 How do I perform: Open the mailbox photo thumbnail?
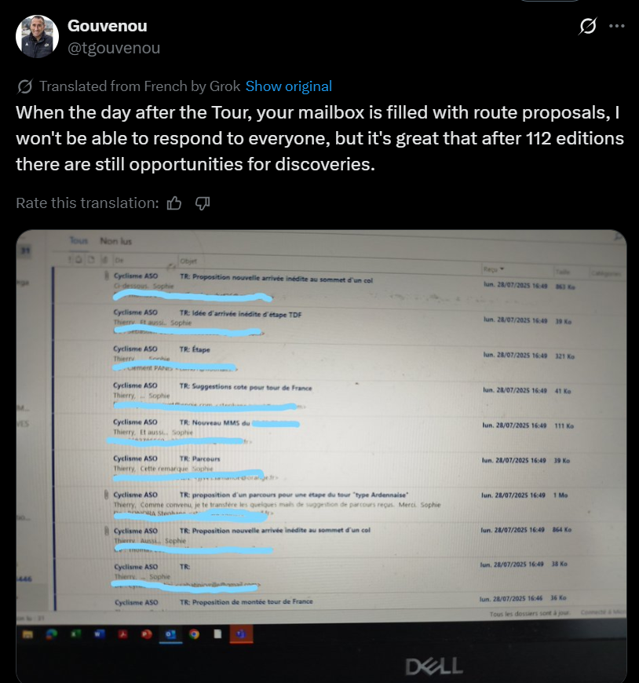pos(321,455)
